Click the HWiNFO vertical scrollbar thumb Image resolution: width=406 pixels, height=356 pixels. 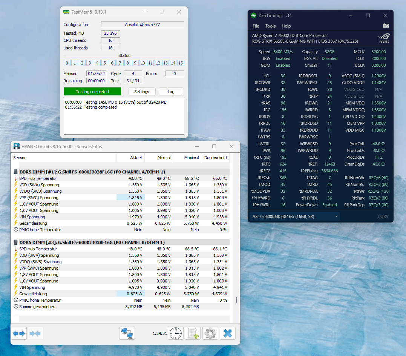pos(236,300)
